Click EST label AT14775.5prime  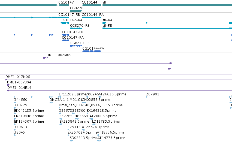click(111, 138)
